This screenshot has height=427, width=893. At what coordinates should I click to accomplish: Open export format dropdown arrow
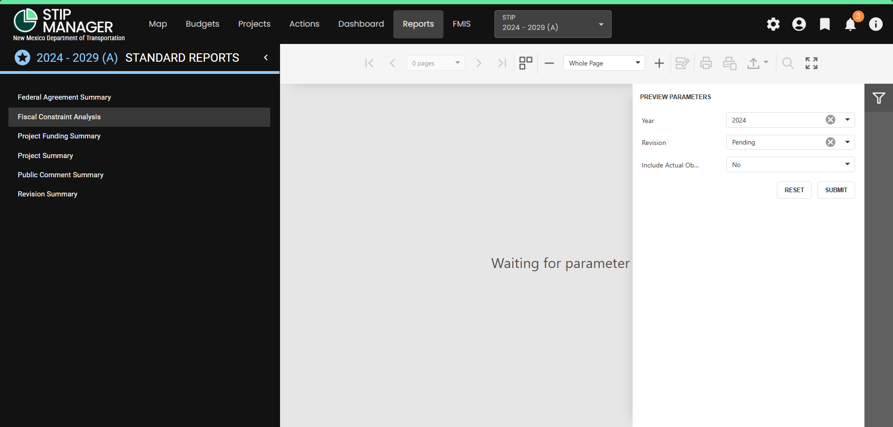point(766,62)
